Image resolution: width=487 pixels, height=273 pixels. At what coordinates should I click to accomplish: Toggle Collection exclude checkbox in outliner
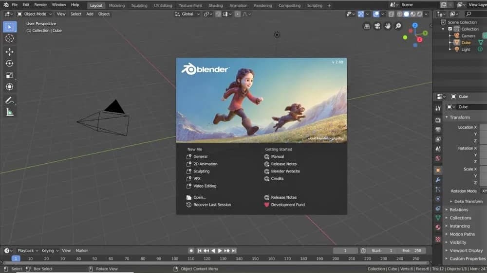click(x=450, y=29)
